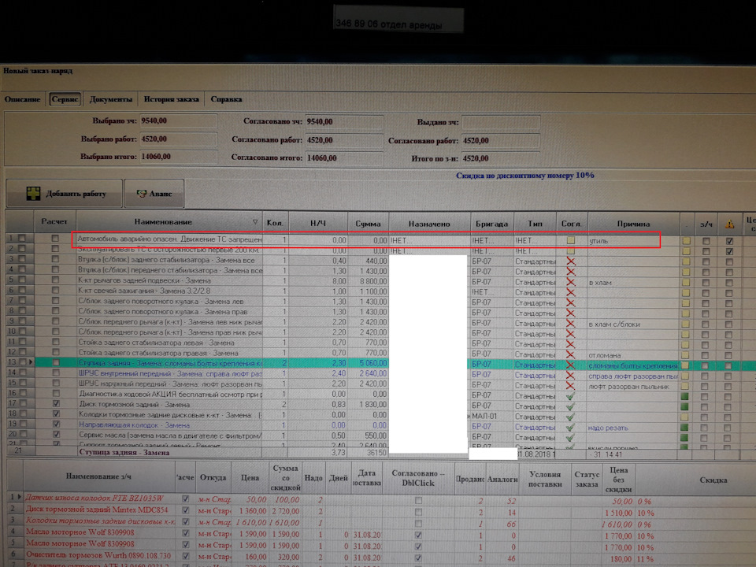
Task: Click the reason cell reading 'утиль'
Action: [x=633, y=241]
